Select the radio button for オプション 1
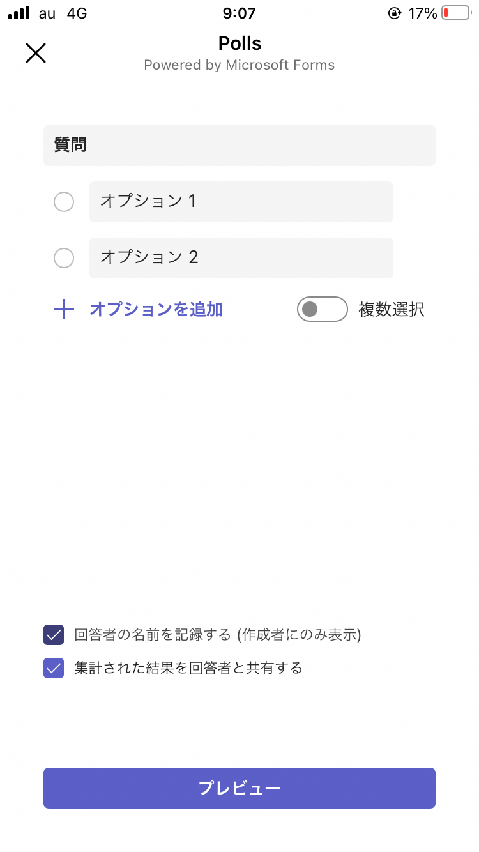The height and width of the screenshot is (852, 479). pyautogui.click(x=64, y=202)
